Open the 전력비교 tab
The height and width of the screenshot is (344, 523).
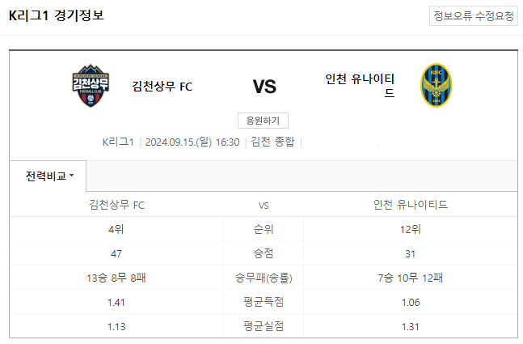(x=48, y=176)
